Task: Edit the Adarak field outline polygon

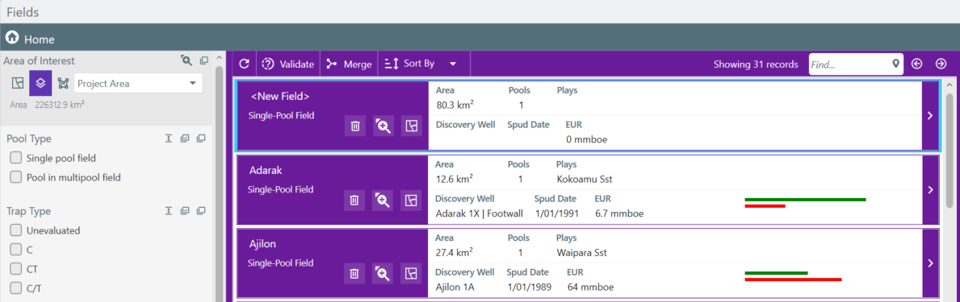Action: coord(412,200)
